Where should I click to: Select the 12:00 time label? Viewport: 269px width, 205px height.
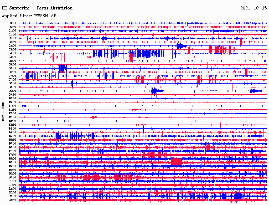click(x=12, y=114)
